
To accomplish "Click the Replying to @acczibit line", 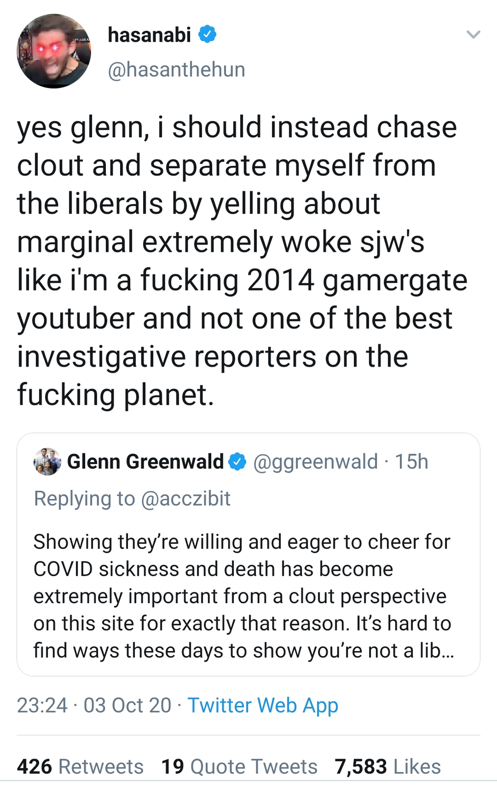I will pyautogui.click(x=132, y=499).
